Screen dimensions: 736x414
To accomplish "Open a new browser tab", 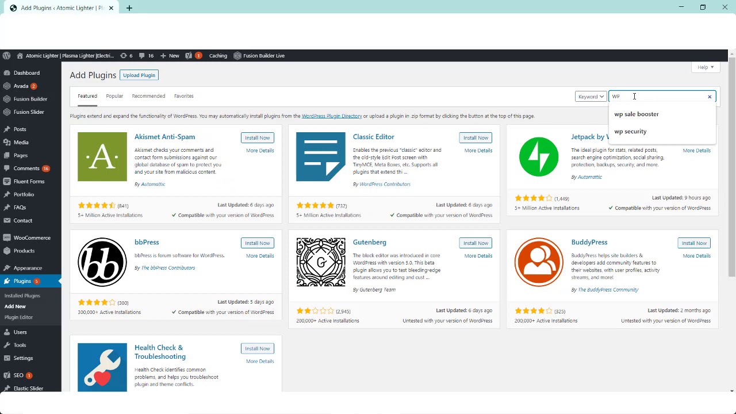I will click(129, 8).
